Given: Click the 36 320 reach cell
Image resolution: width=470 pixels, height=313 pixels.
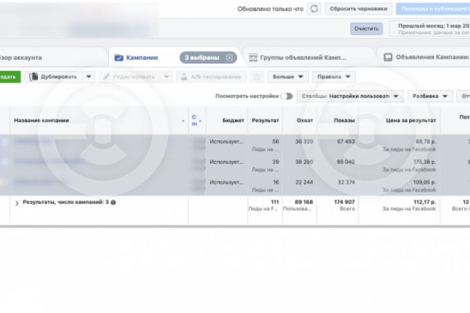Looking at the screenshot, I should (304, 142).
